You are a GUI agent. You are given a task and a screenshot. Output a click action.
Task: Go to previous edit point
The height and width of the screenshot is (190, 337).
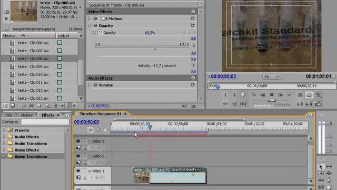coord(254,95)
